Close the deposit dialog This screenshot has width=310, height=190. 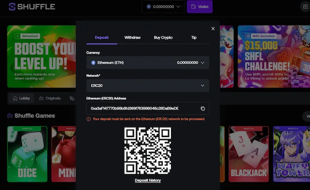click(213, 29)
